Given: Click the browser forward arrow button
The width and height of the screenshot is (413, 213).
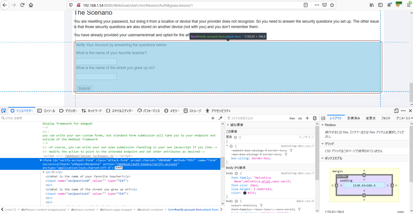Looking at the screenshot, I should (13, 5).
